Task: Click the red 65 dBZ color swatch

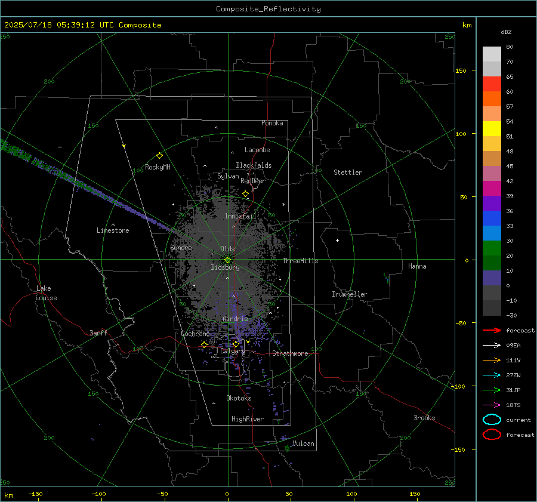Action: coord(492,84)
